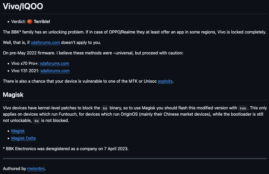Open the xdaforums.com link after "Well, that is, if"
This screenshot has width=269, height=174.
click(x=45, y=42)
